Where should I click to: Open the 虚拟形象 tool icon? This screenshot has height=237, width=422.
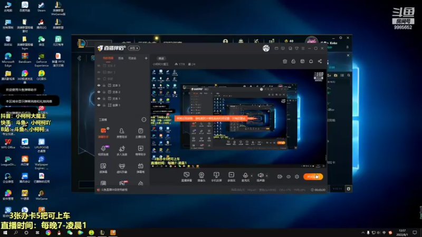pyautogui.click(x=122, y=168)
